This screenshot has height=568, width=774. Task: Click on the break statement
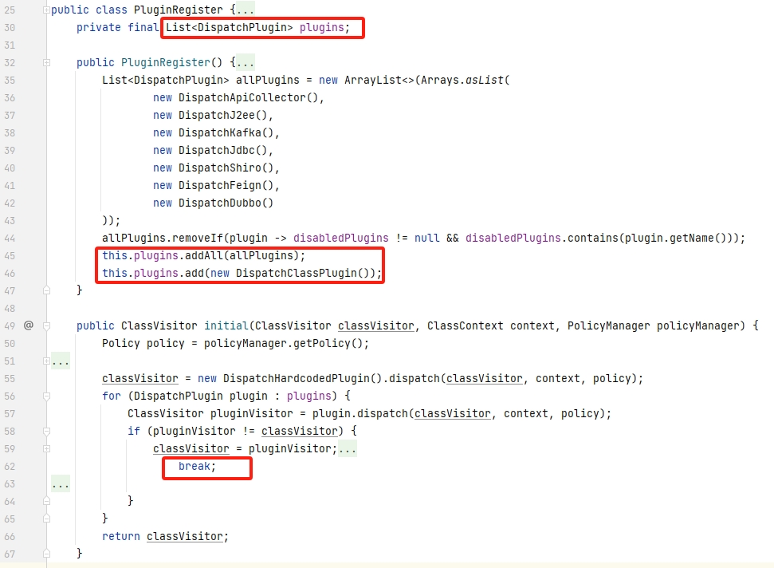click(197, 466)
